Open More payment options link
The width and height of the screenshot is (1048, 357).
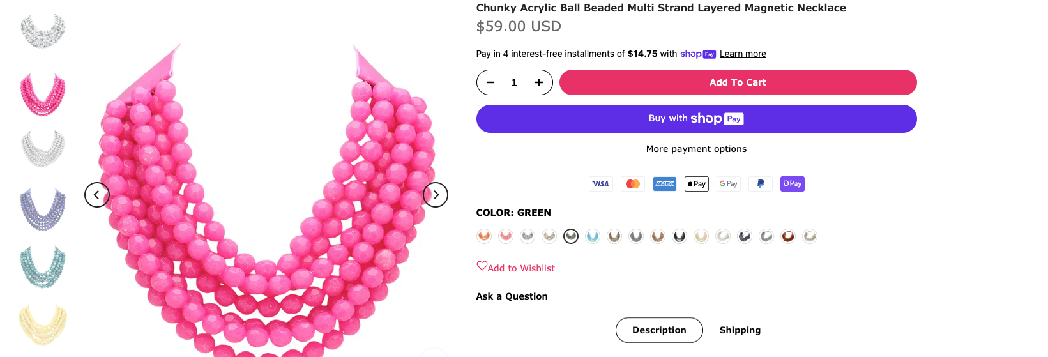pos(696,149)
